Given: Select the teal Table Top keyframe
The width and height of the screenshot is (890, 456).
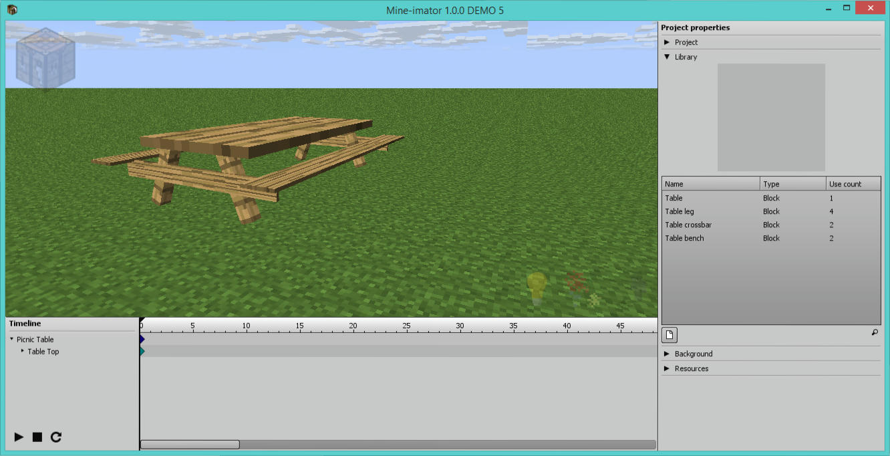Looking at the screenshot, I should tap(142, 351).
